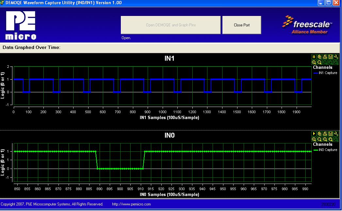The height and width of the screenshot is (211, 342).
Task: Open IN0 graph settings wrench
Action: click(x=336, y=134)
